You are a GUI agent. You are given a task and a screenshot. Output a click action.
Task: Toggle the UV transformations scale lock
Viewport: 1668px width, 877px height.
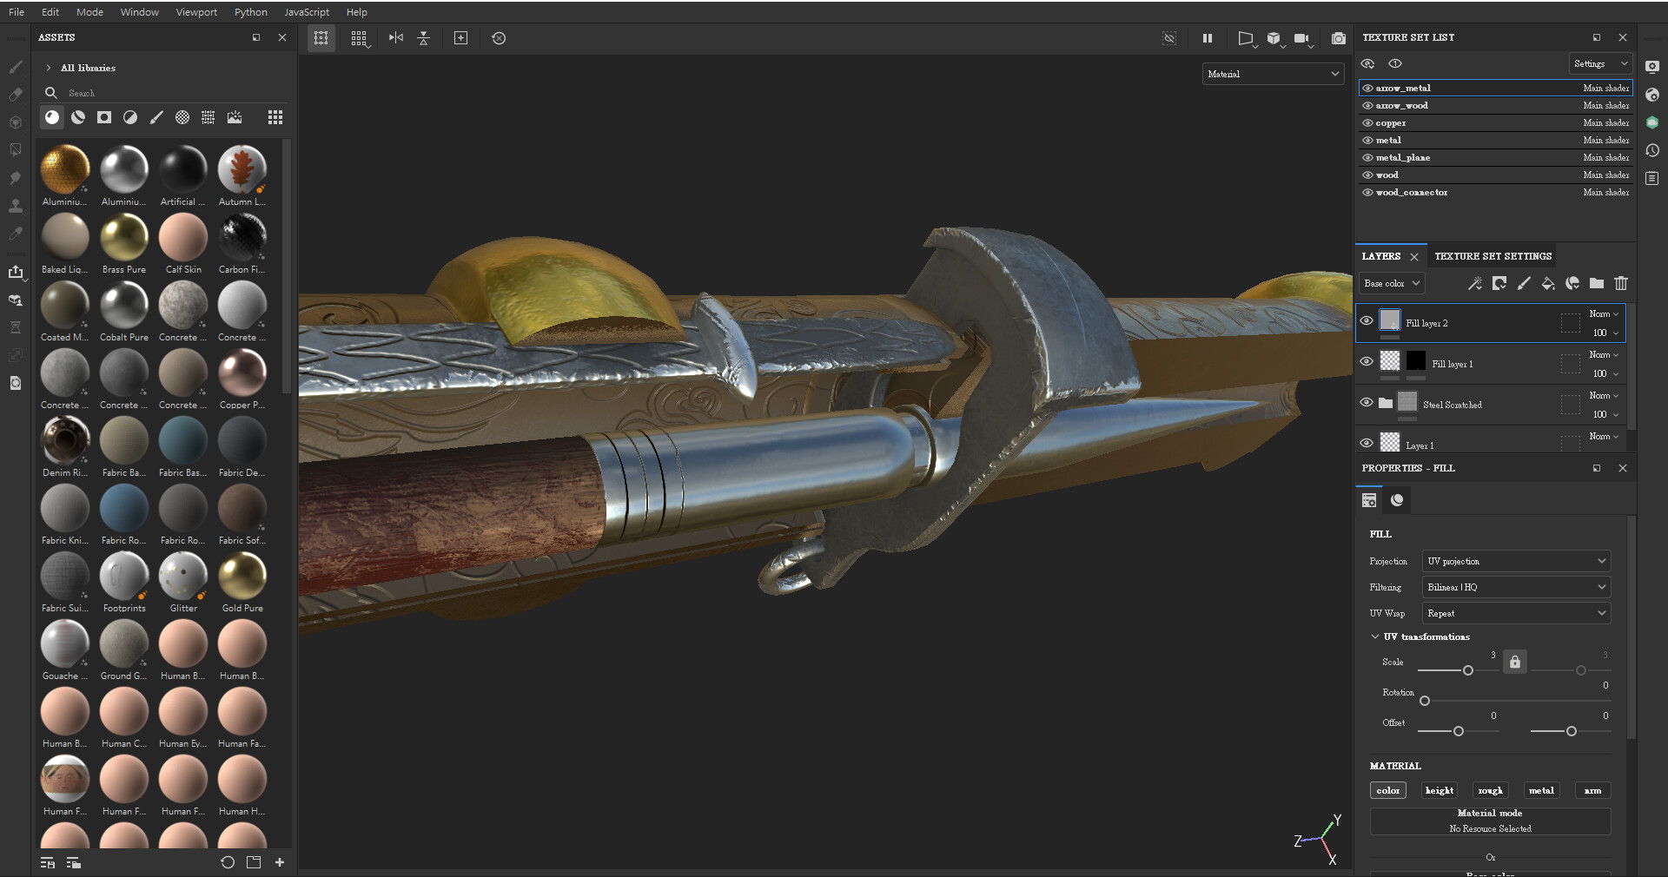coord(1514,662)
